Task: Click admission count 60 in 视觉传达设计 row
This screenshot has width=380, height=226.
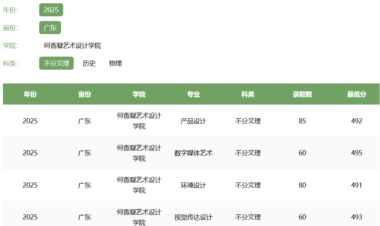Action: pos(302,217)
